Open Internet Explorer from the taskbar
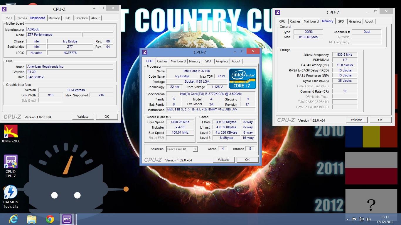This screenshot has height=225, width=401. (14, 219)
